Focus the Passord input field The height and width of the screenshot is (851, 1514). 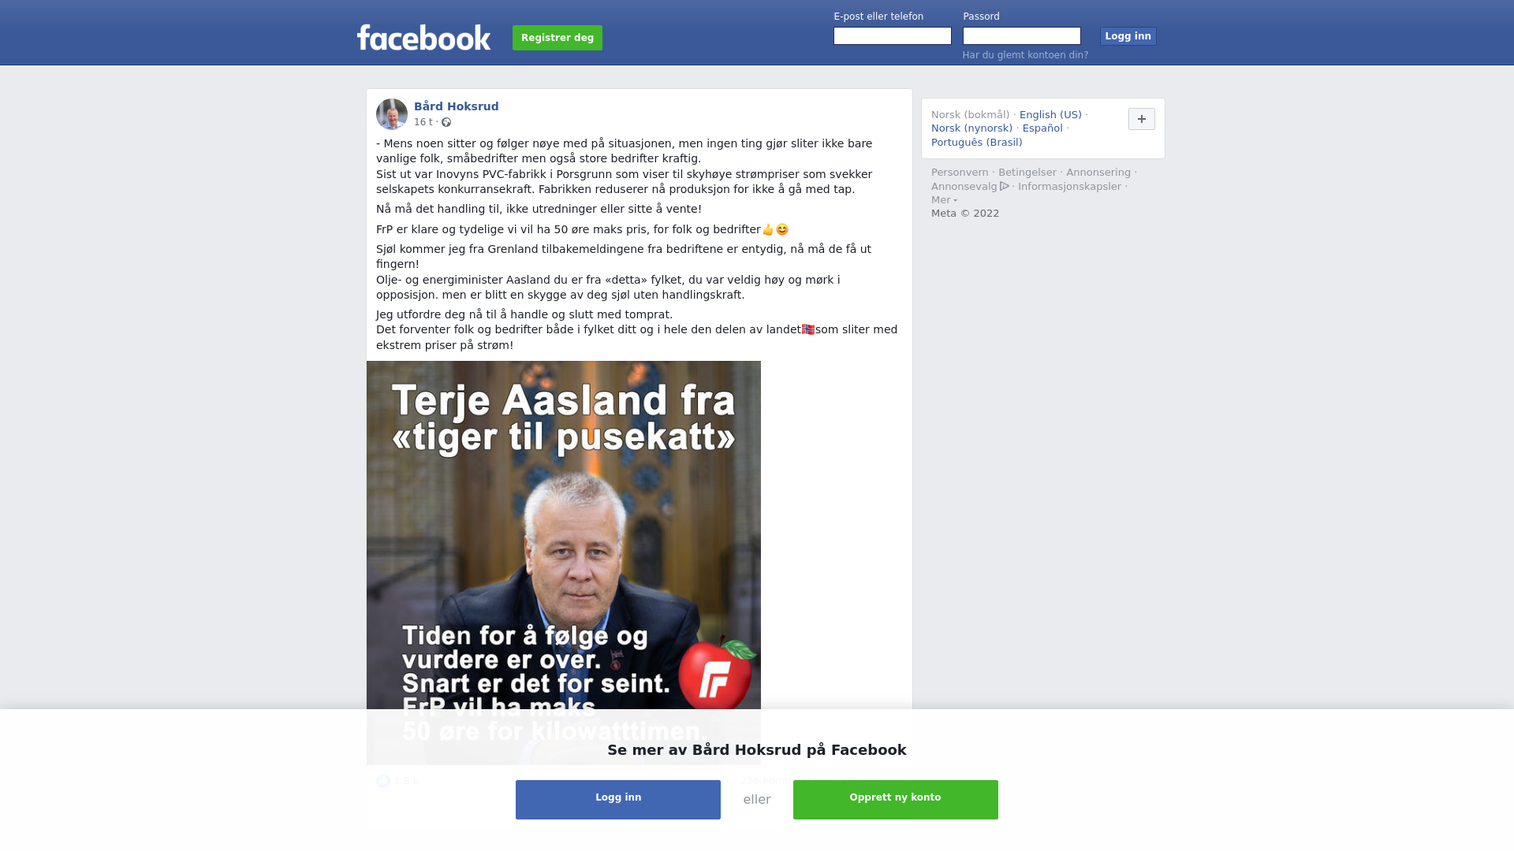(x=1022, y=36)
